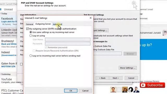Cancel the Internet E-mail Settings dialog

[x=85, y=91]
